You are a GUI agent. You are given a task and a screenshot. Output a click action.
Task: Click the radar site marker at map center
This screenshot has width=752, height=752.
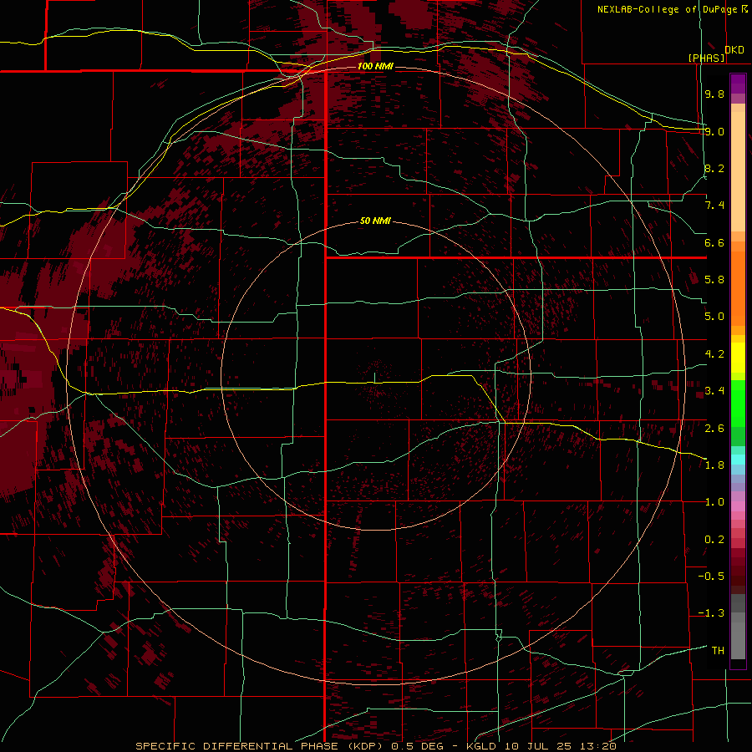click(x=374, y=378)
